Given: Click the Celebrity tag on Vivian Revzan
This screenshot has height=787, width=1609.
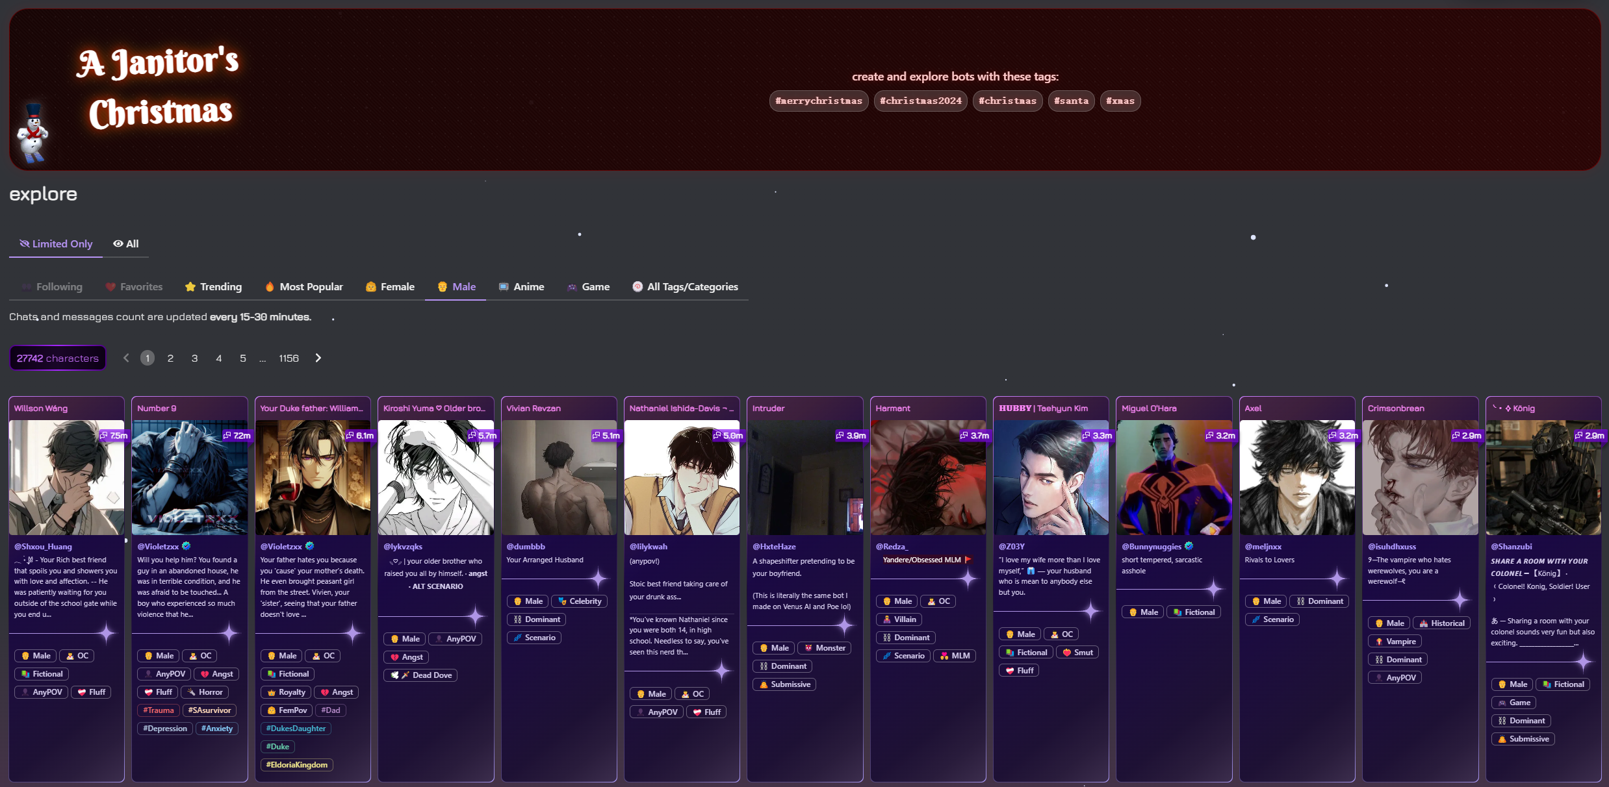Looking at the screenshot, I should (x=580, y=601).
